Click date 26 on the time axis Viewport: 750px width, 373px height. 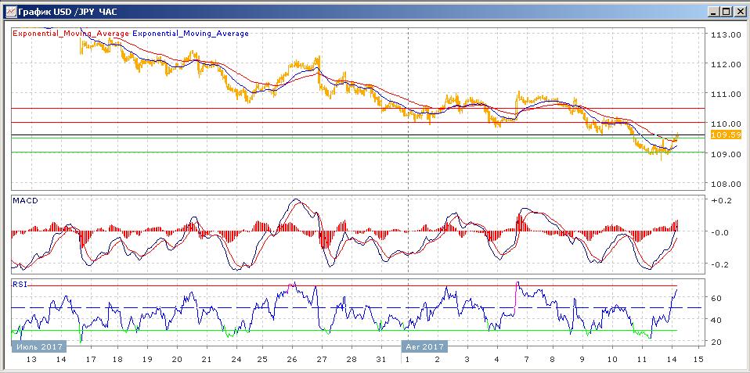pyautogui.click(x=292, y=360)
